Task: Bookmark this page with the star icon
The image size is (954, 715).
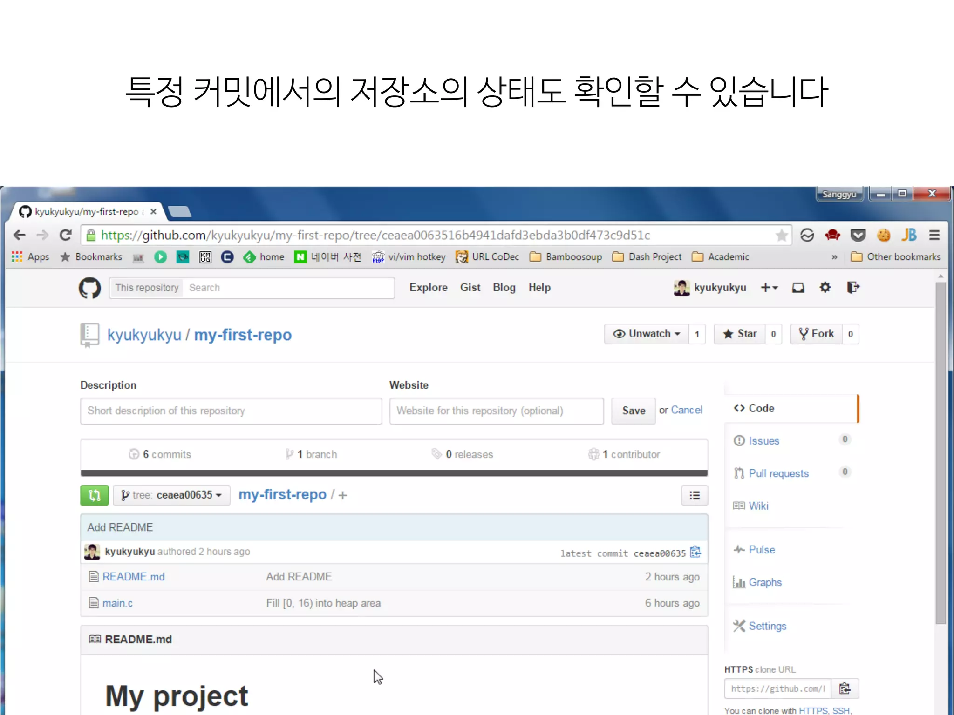Action: (x=781, y=236)
